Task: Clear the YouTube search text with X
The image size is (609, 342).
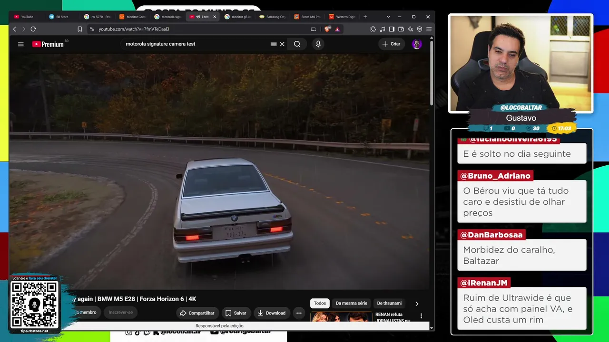Action: (282, 44)
